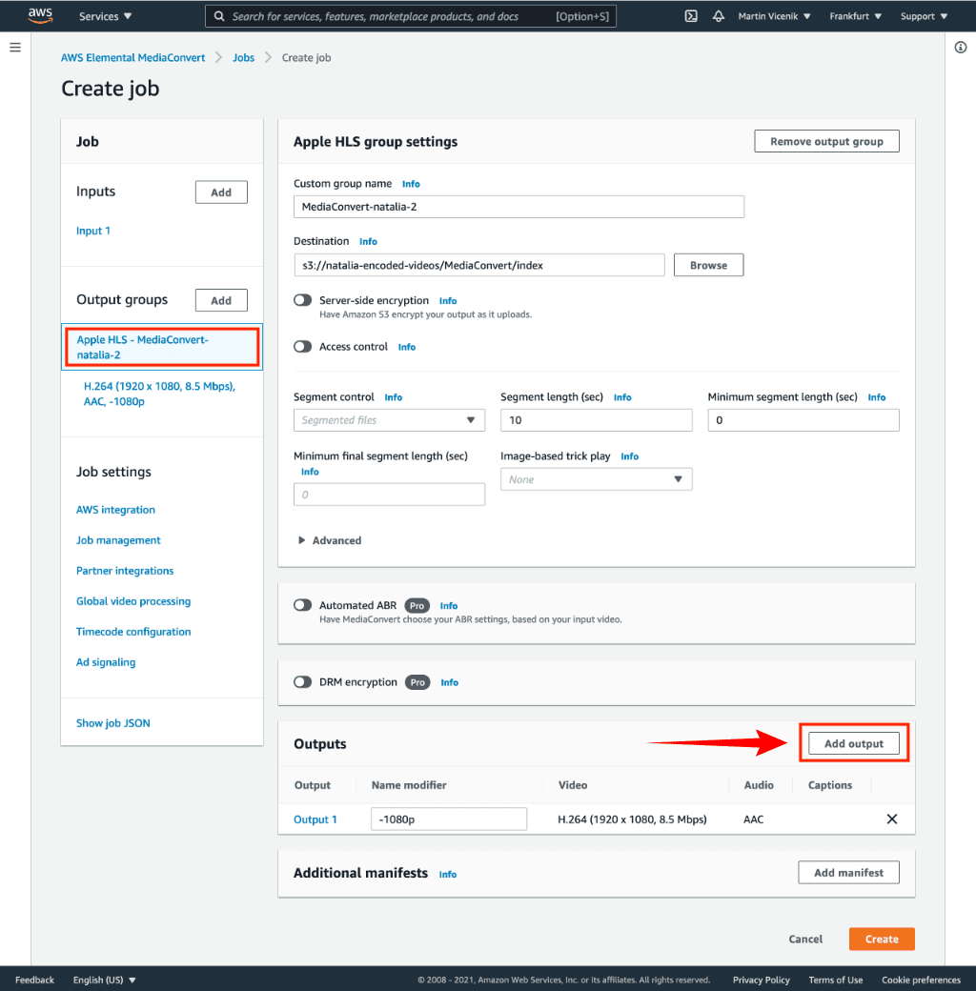This screenshot has width=976, height=991.
Task: Select Input 1 in the Job panel
Action: tap(93, 231)
